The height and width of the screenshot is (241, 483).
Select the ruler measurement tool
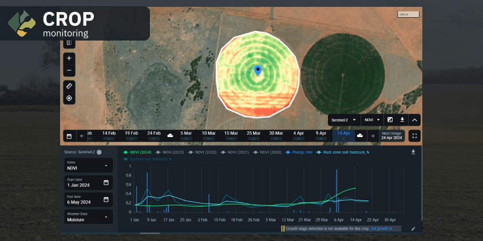tap(69, 86)
